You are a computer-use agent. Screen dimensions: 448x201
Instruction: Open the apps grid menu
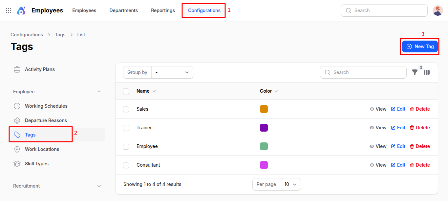click(8, 10)
